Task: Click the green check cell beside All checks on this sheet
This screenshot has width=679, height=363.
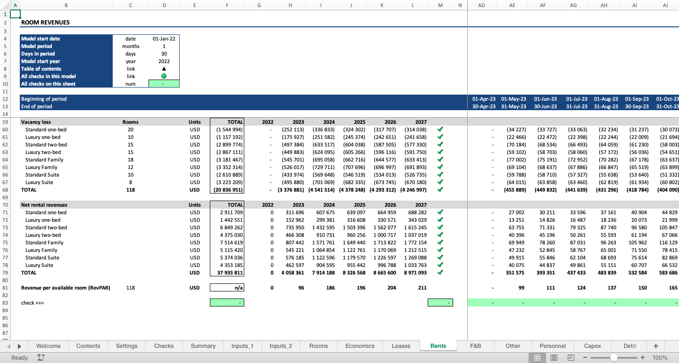Action: click(x=164, y=83)
